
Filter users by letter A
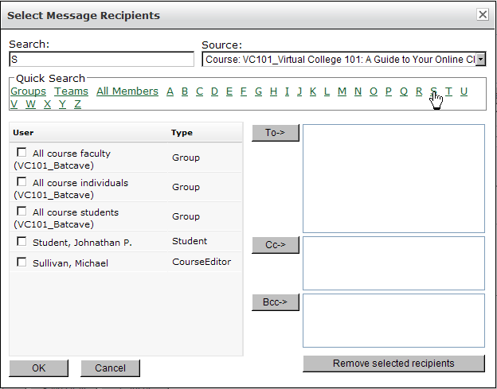170,91
